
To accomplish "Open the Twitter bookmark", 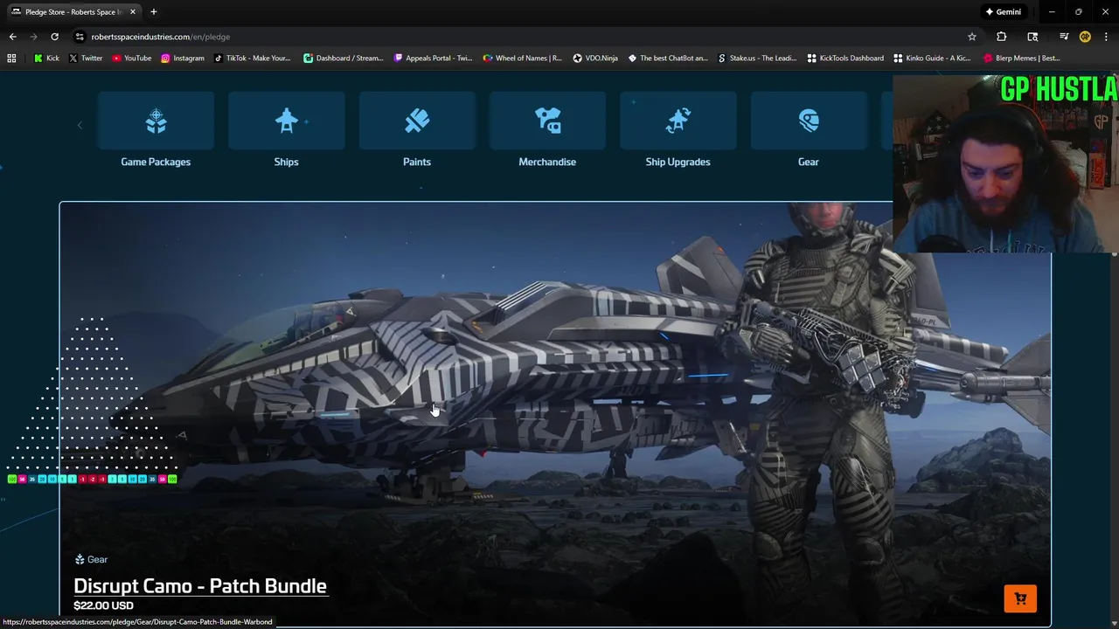I will tap(86, 59).
